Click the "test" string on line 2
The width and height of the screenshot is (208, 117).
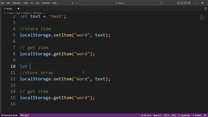point(56,16)
